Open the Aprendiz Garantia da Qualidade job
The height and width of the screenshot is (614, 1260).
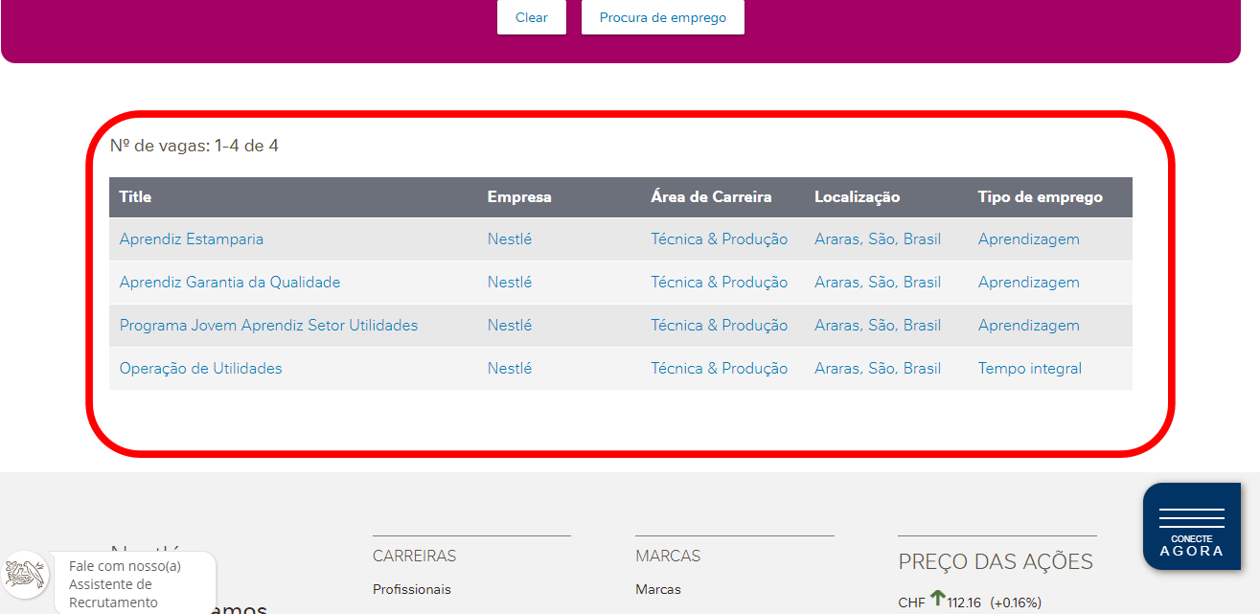coord(229,283)
